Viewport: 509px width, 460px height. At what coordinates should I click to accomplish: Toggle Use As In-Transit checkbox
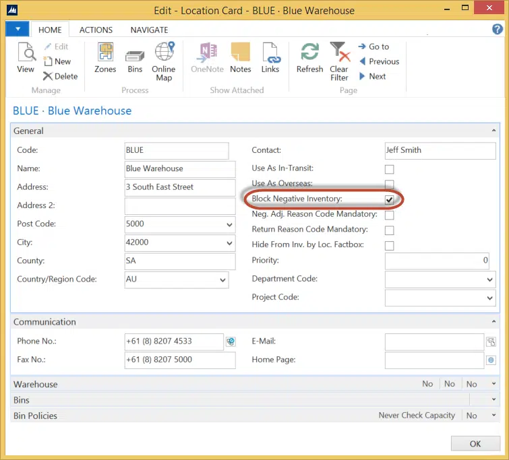(x=389, y=169)
